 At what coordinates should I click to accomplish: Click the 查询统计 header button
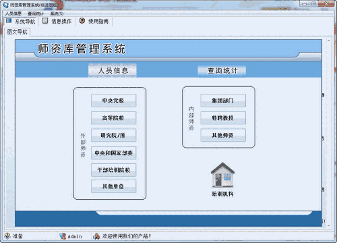tap(222, 71)
